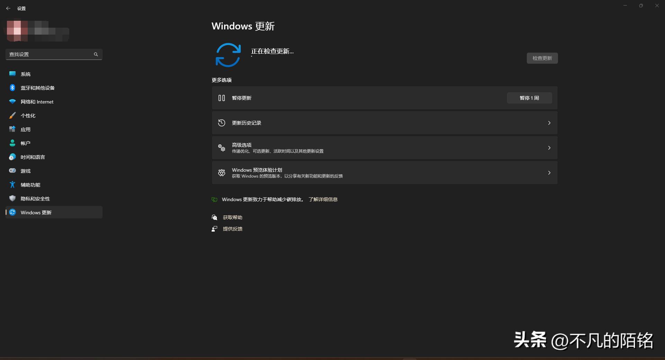Open 帐户 section
This screenshot has width=665, height=360.
(x=54, y=143)
